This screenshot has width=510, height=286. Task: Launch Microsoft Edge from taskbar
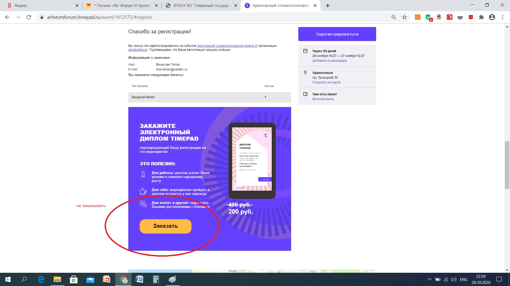pos(41,279)
